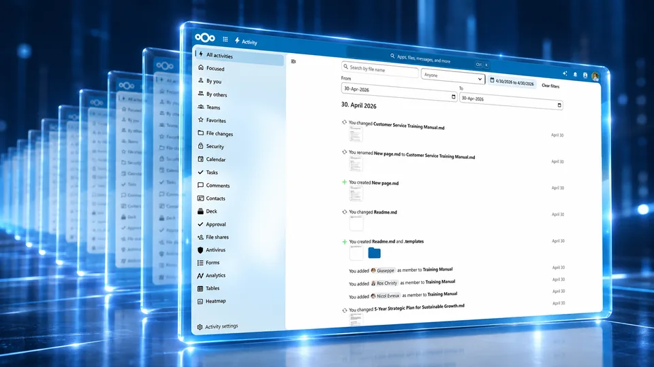Open the user avatar menu
Screen dimensions: 654x367
[595, 77]
